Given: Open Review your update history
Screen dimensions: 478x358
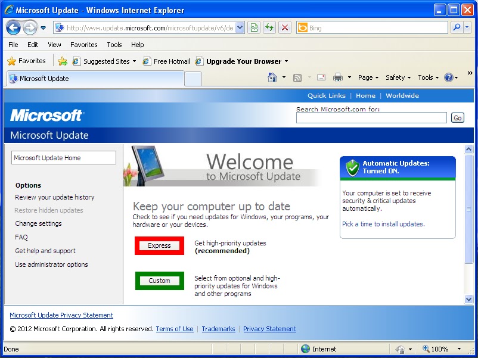Looking at the screenshot, I should click(55, 197).
